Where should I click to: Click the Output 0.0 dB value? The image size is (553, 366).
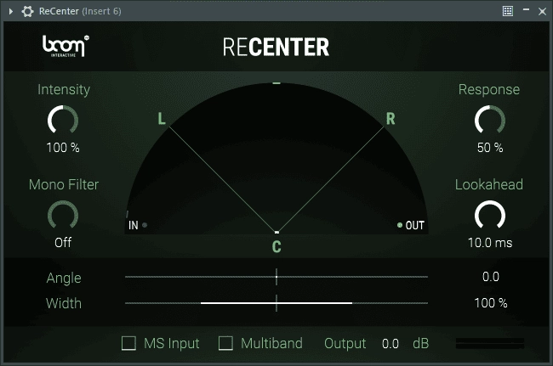391,343
